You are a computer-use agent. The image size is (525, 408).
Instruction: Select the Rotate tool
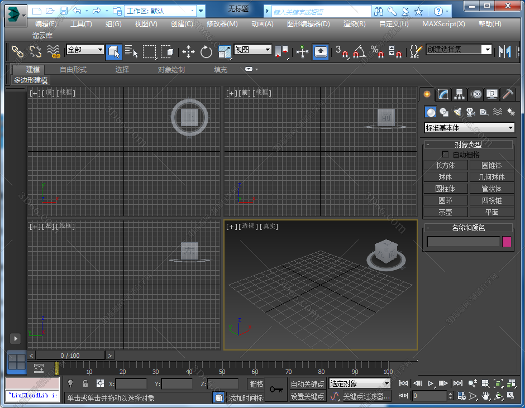tap(206, 52)
